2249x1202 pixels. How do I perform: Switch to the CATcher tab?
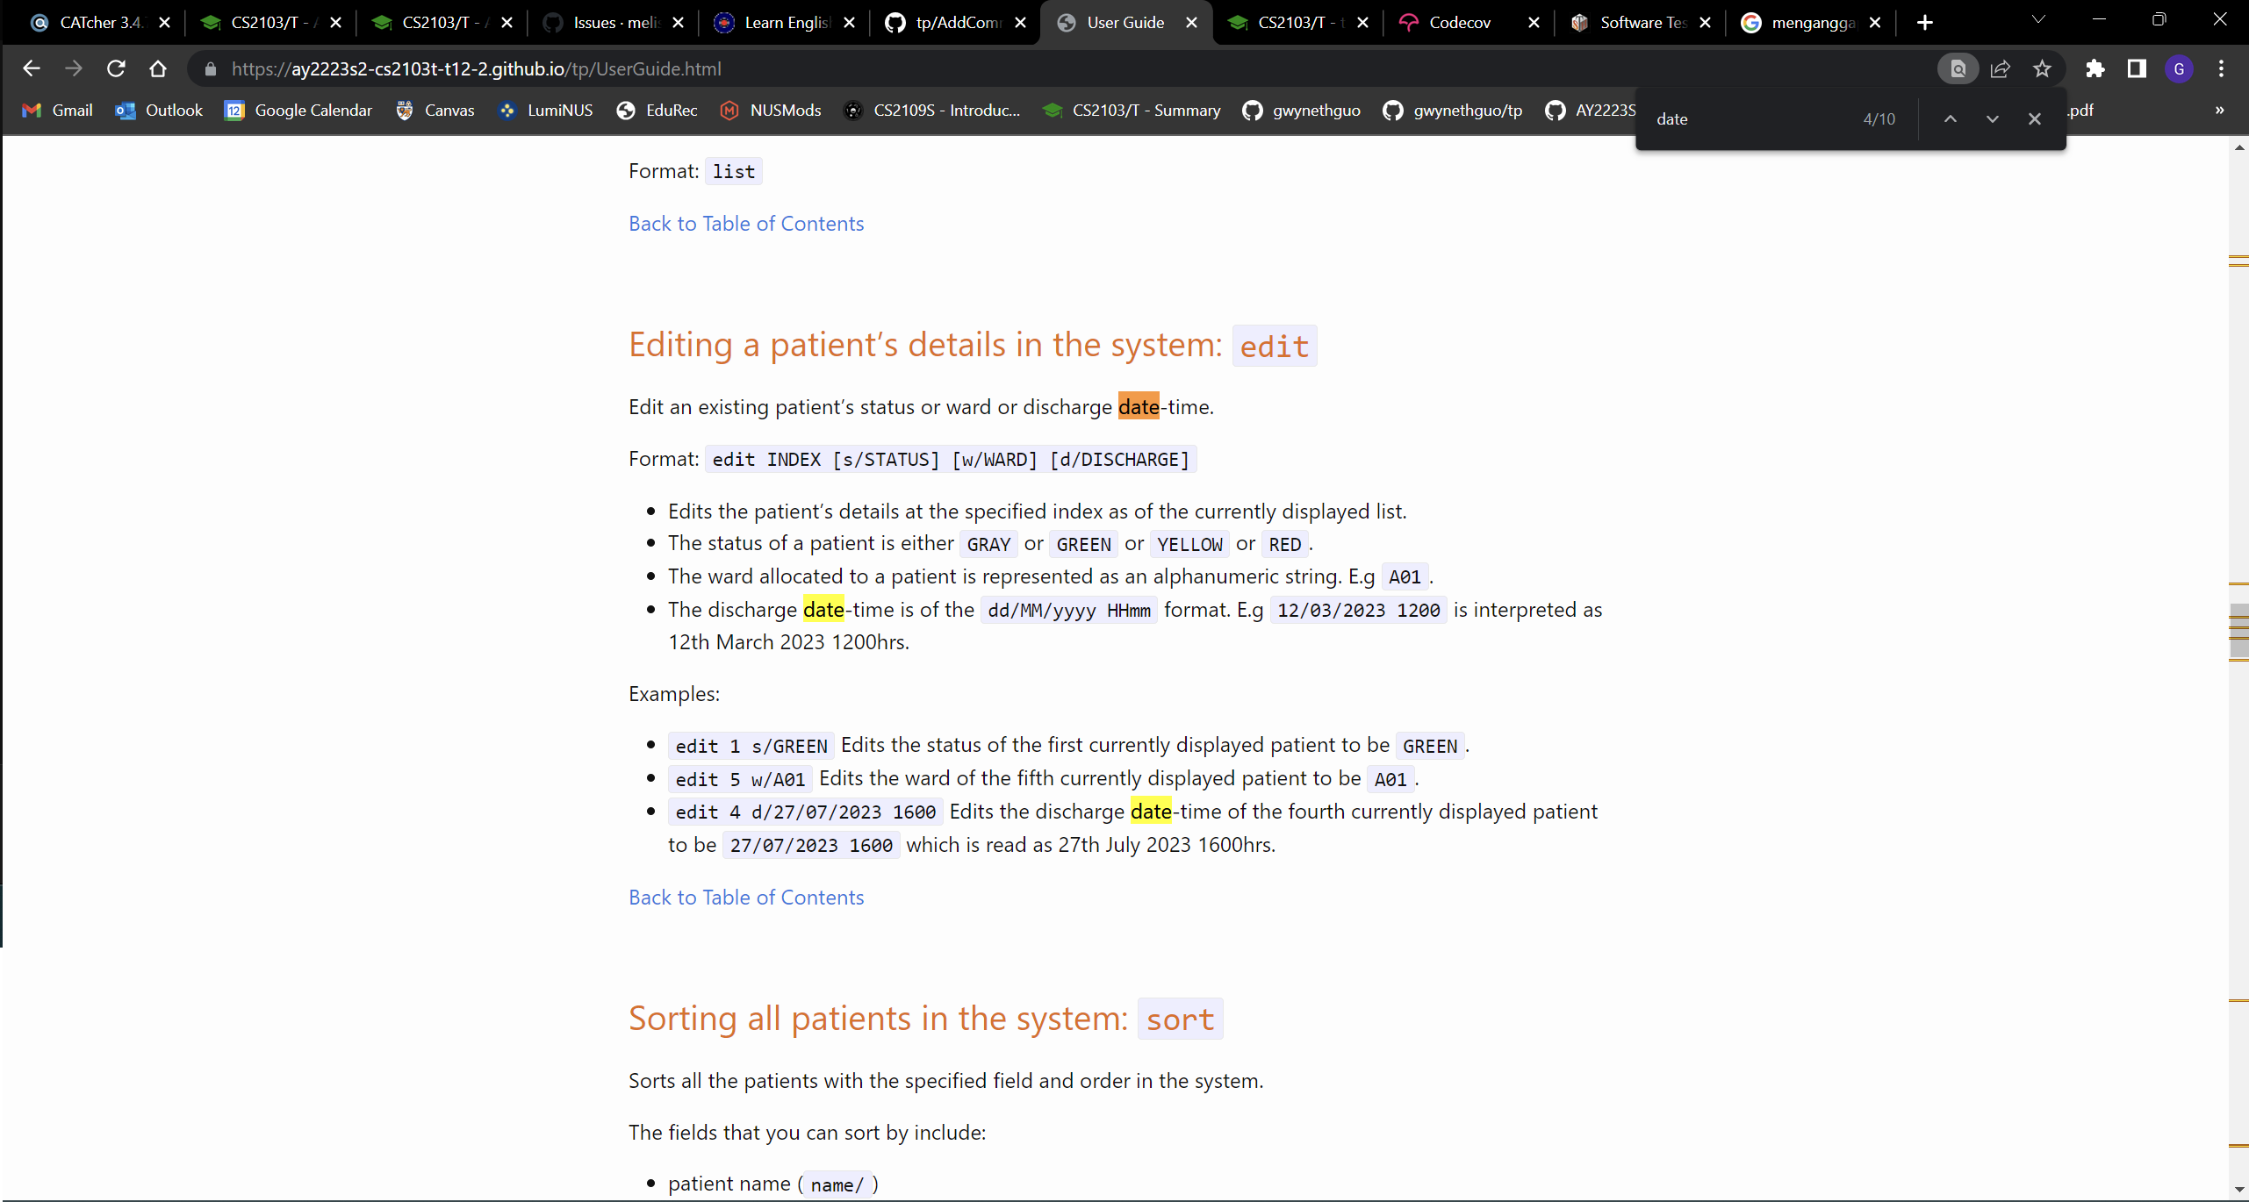coord(97,23)
